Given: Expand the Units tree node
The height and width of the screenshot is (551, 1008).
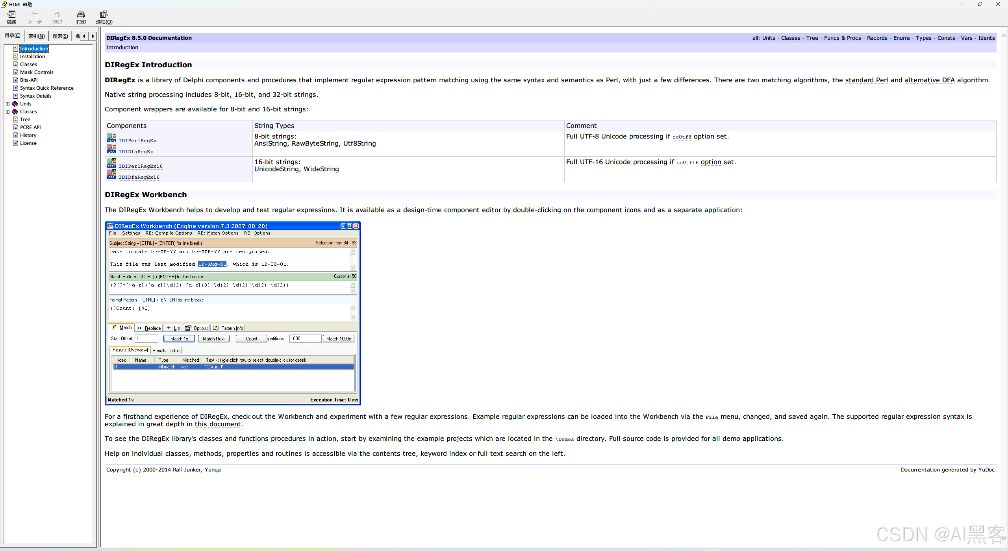Looking at the screenshot, I should [x=7, y=104].
